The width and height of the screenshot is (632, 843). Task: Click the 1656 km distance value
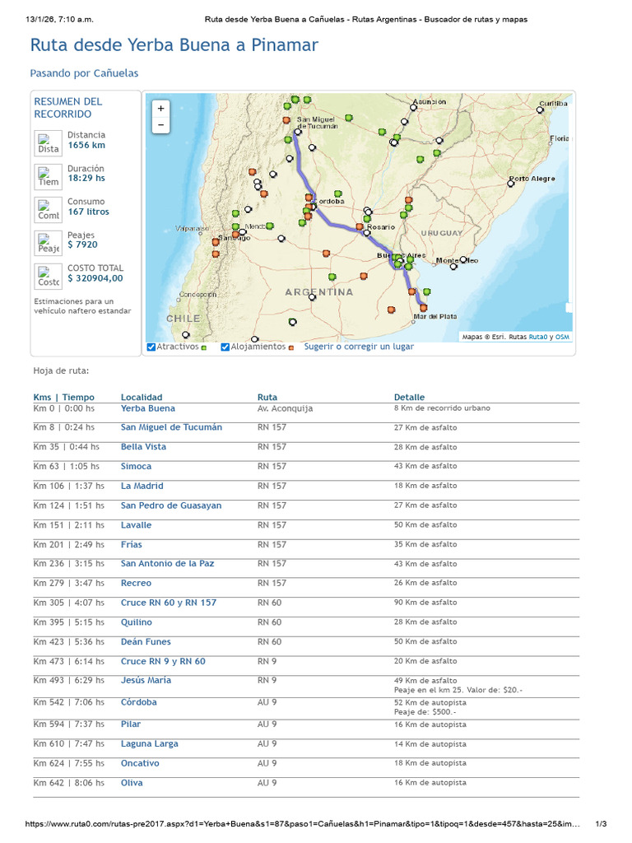[86, 145]
